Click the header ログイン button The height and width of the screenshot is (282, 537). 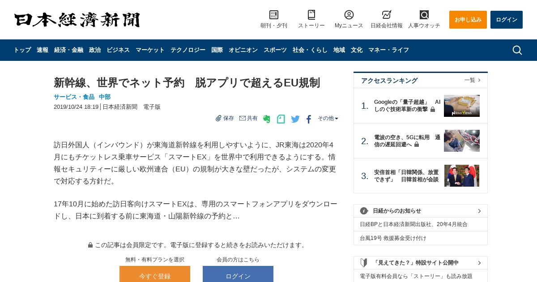click(507, 20)
